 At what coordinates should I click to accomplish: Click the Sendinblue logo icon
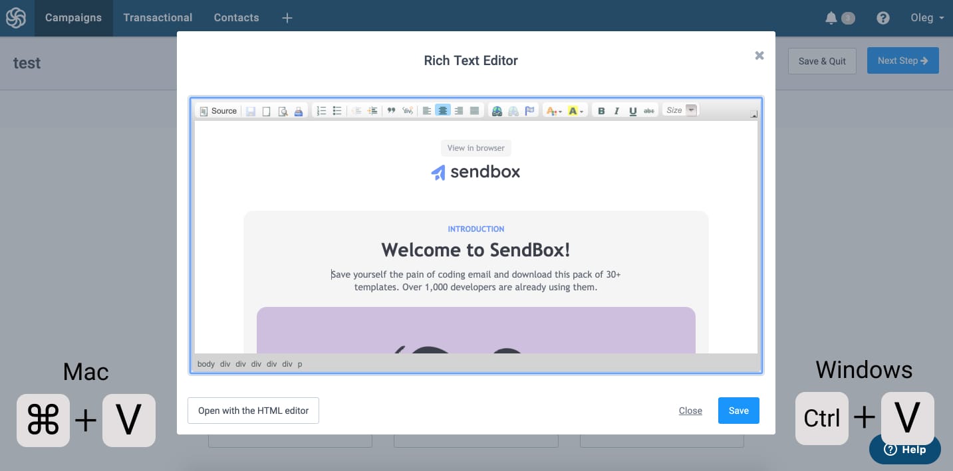click(16, 18)
